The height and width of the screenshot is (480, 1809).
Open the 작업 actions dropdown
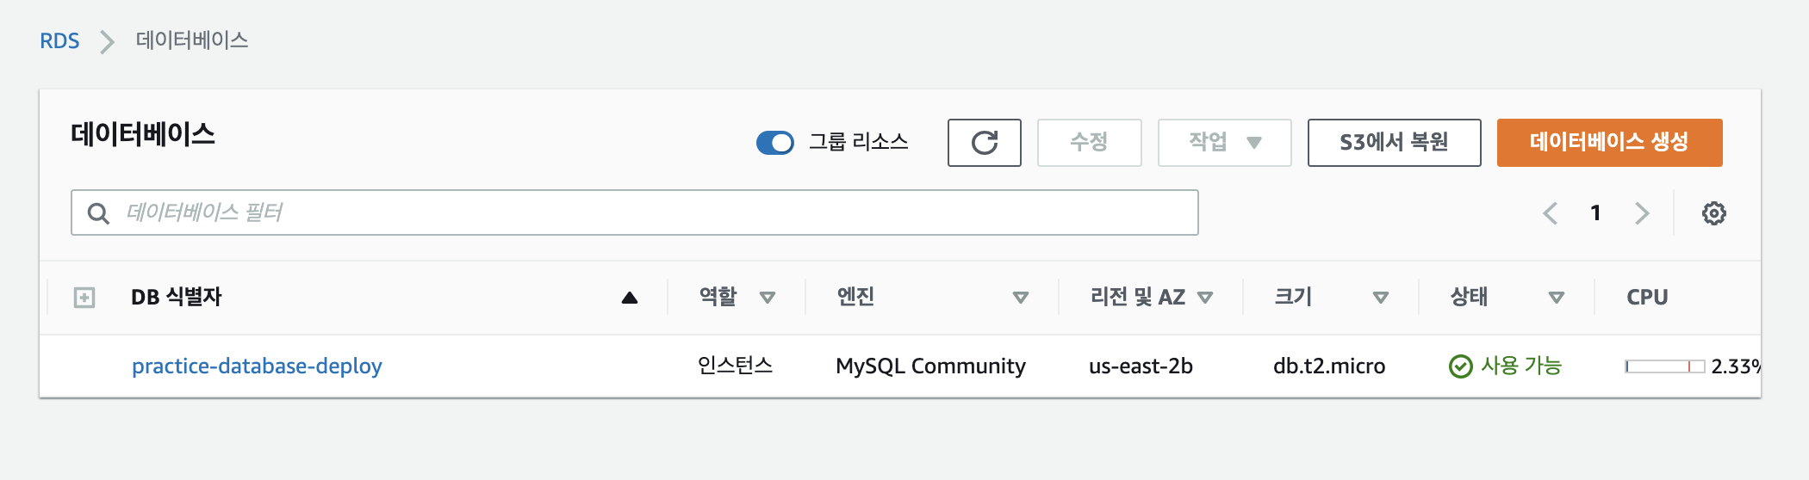point(1224,143)
